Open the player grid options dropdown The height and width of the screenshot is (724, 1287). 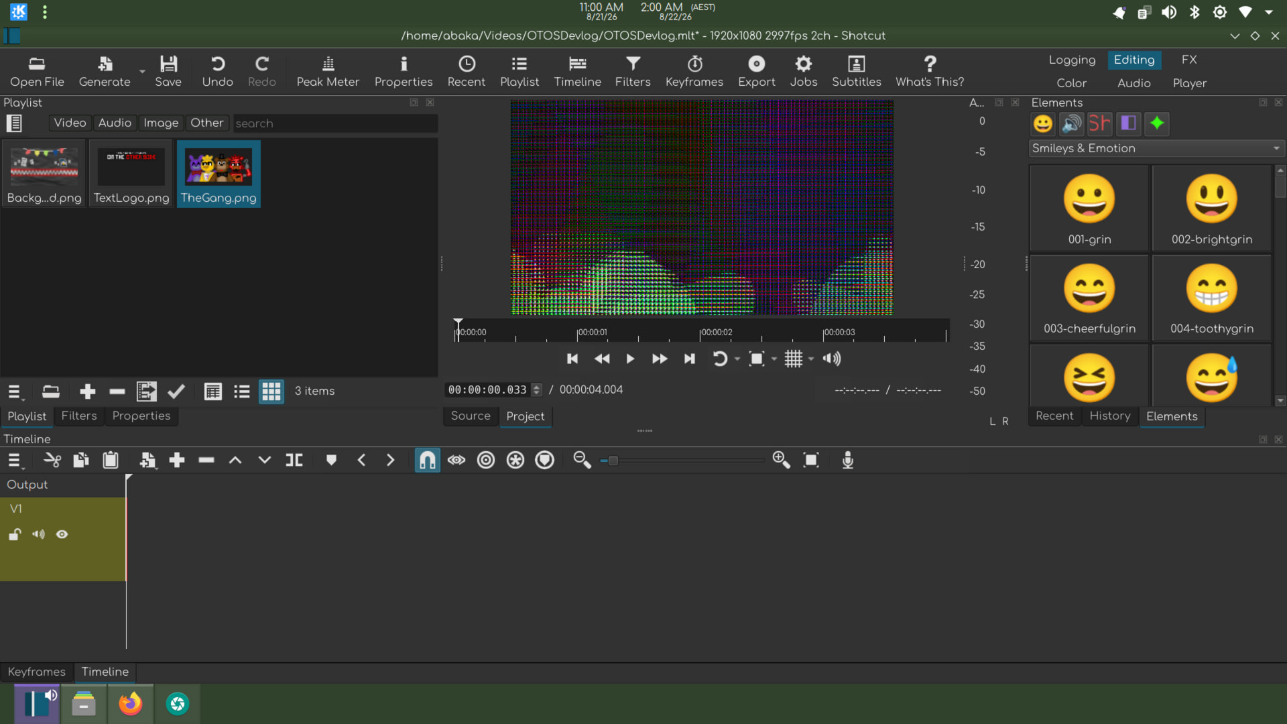point(811,359)
